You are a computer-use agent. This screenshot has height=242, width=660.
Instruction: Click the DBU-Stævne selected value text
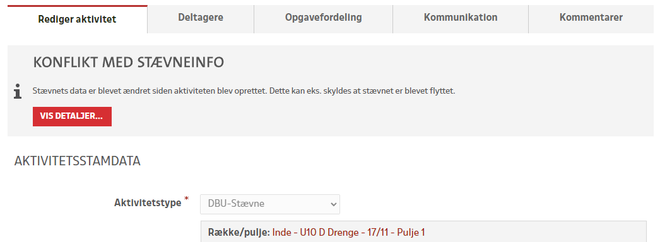(x=236, y=204)
